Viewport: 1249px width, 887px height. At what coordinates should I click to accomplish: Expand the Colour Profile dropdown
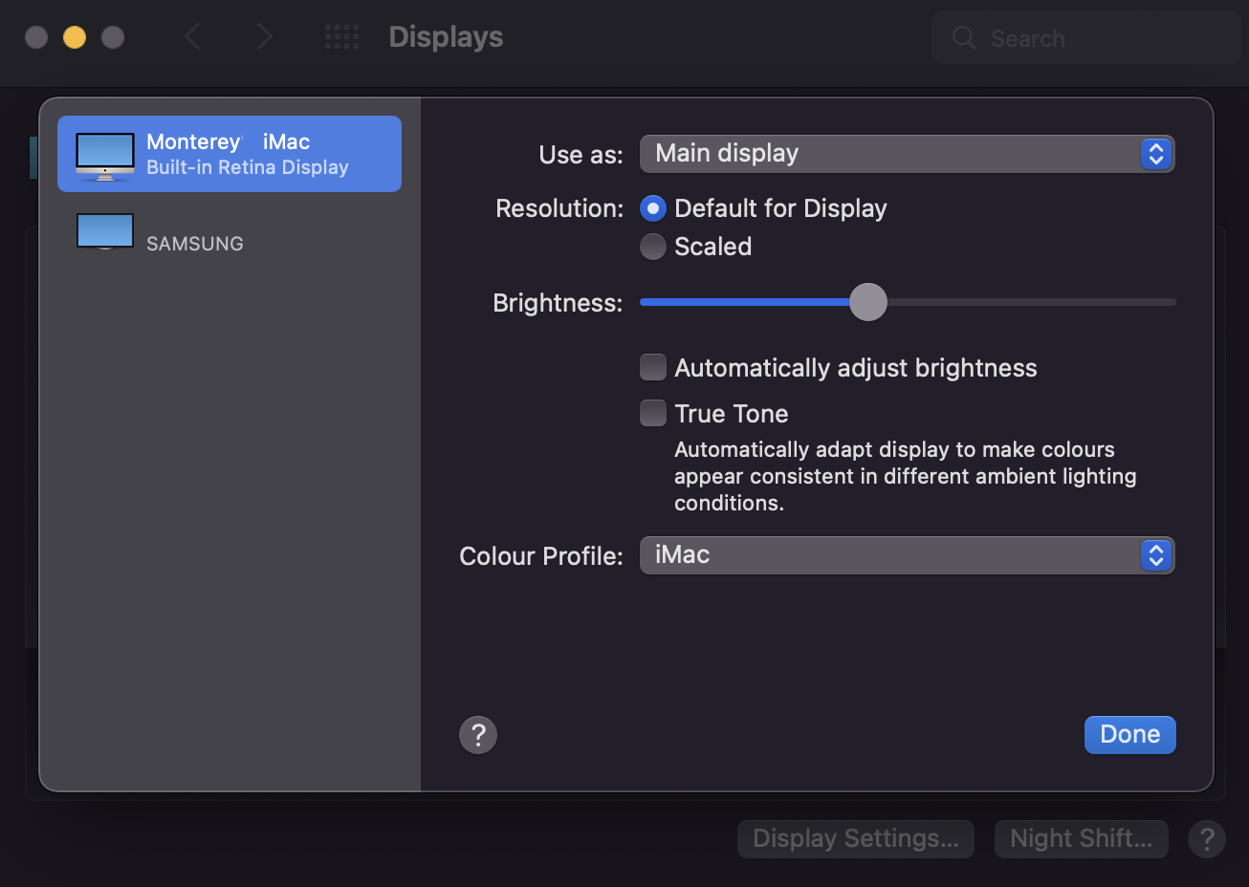point(907,555)
